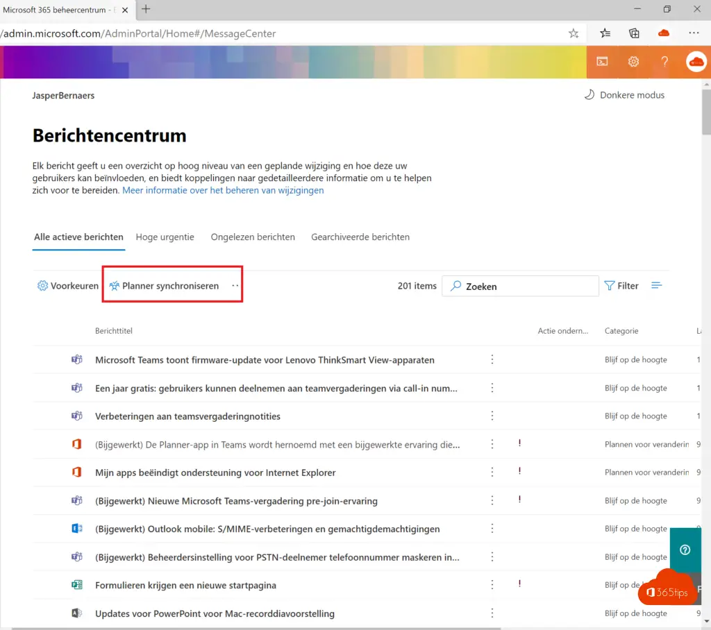The height and width of the screenshot is (630, 711).
Task: Click the Forms icon on the Formulieren row
Action: 76,585
